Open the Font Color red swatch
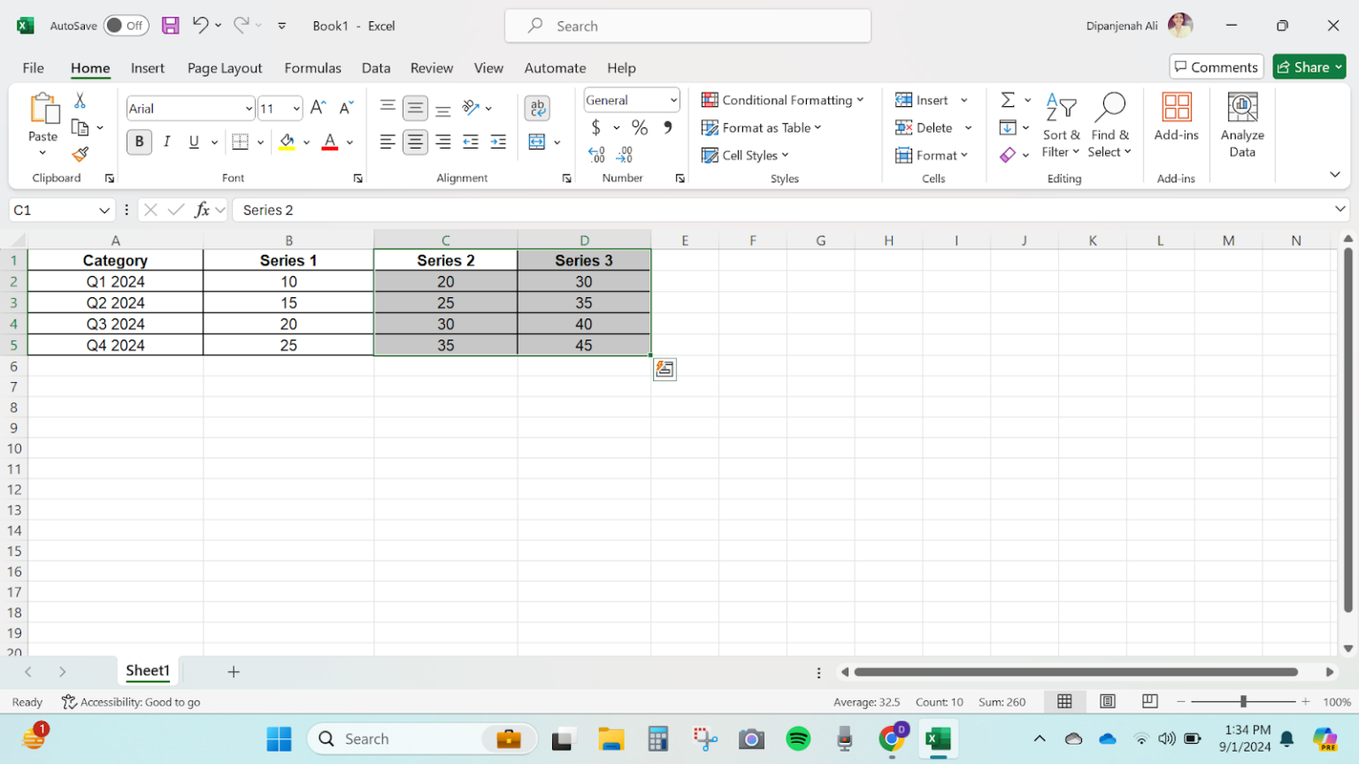1359x764 pixels. pyautogui.click(x=328, y=141)
